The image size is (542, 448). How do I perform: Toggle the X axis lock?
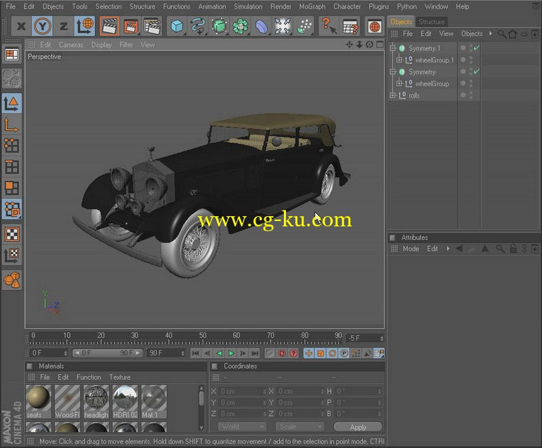[21, 26]
